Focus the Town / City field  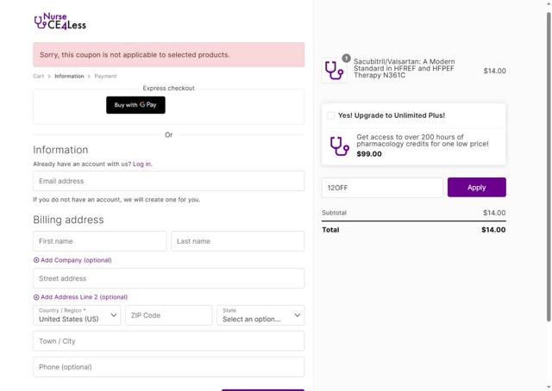click(x=169, y=341)
